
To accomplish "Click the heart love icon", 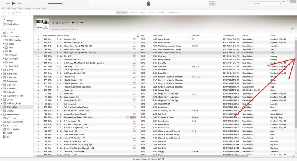I will (292, 29).
